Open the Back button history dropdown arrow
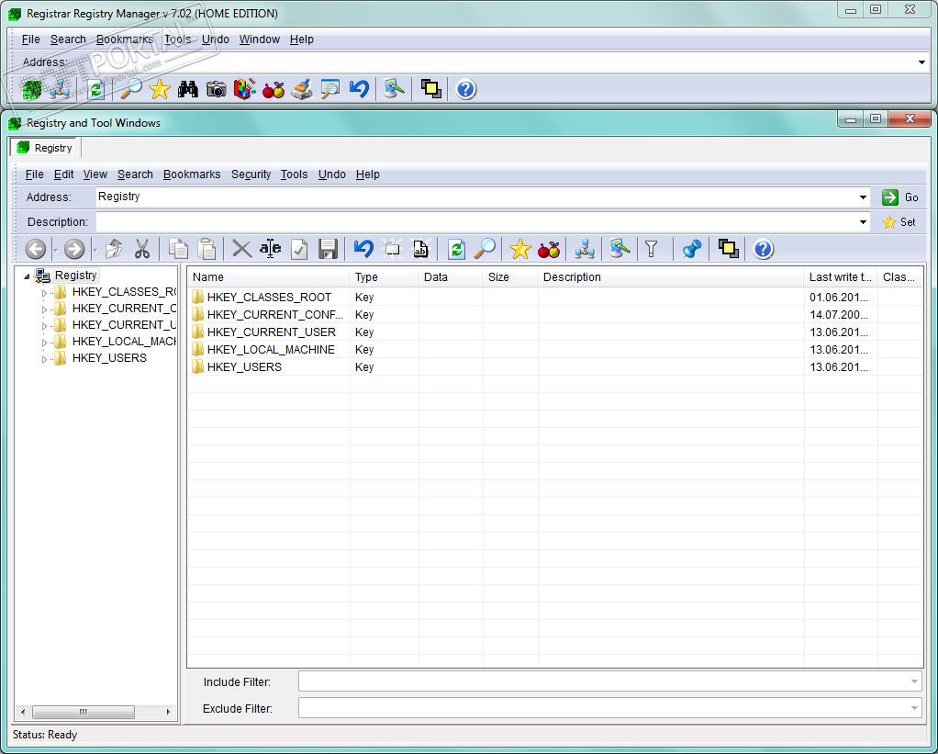The height and width of the screenshot is (754, 938). pos(55,250)
